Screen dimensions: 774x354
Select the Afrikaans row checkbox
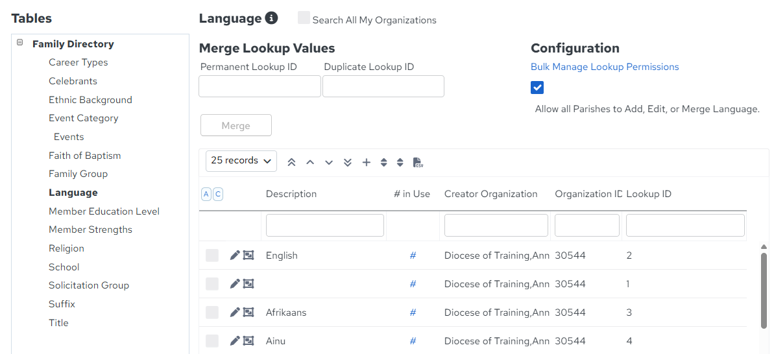[212, 312]
